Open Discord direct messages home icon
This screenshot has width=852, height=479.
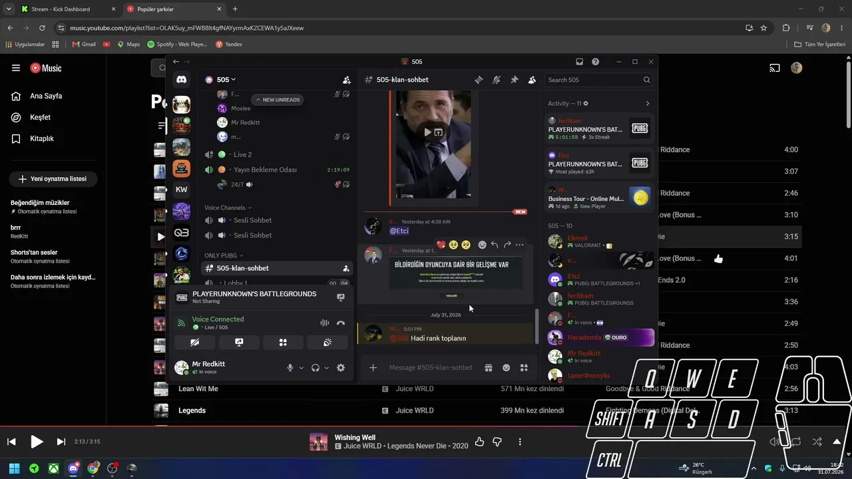tap(181, 80)
